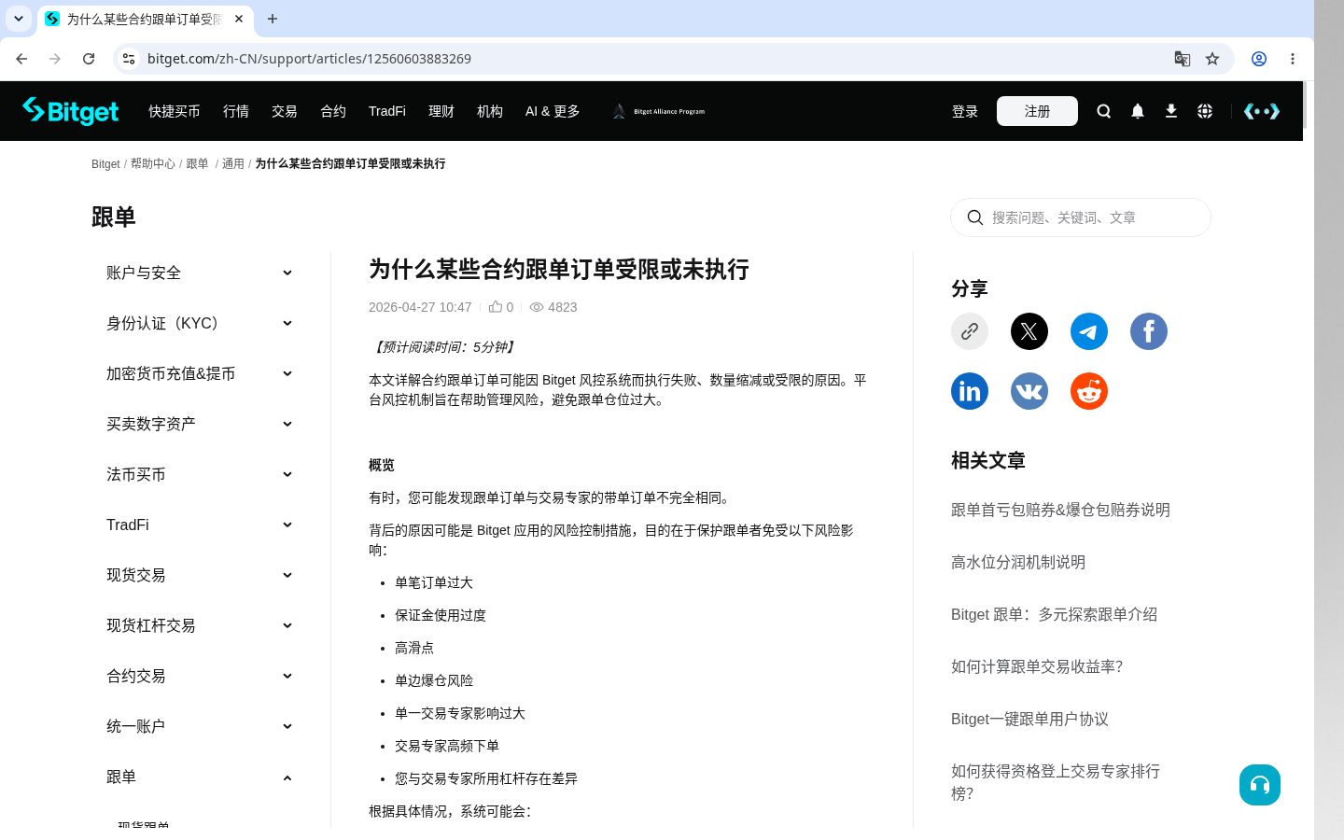Expand the 法币买币 sidebar section
Viewport: 1344px width, 840px height.
tap(199, 474)
